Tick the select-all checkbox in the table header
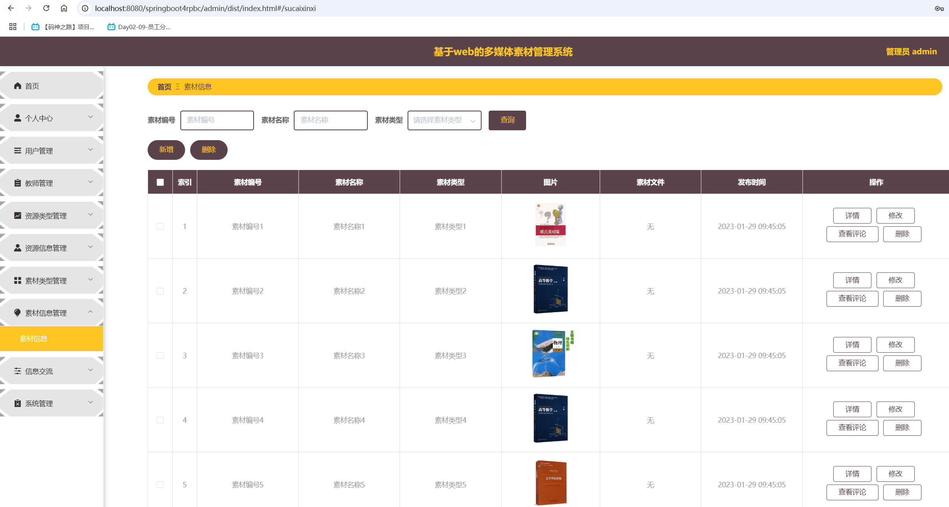Image resolution: width=949 pixels, height=507 pixels. click(x=160, y=182)
